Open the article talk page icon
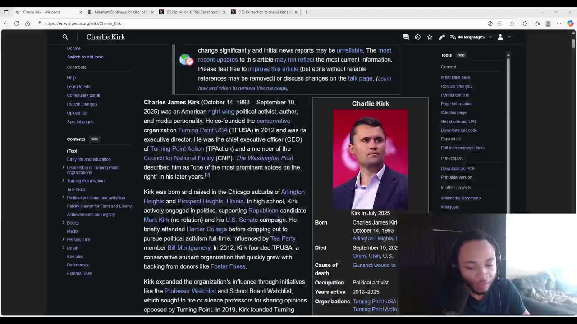Image resolution: width=577 pixels, height=324 pixels. [x=406, y=37]
